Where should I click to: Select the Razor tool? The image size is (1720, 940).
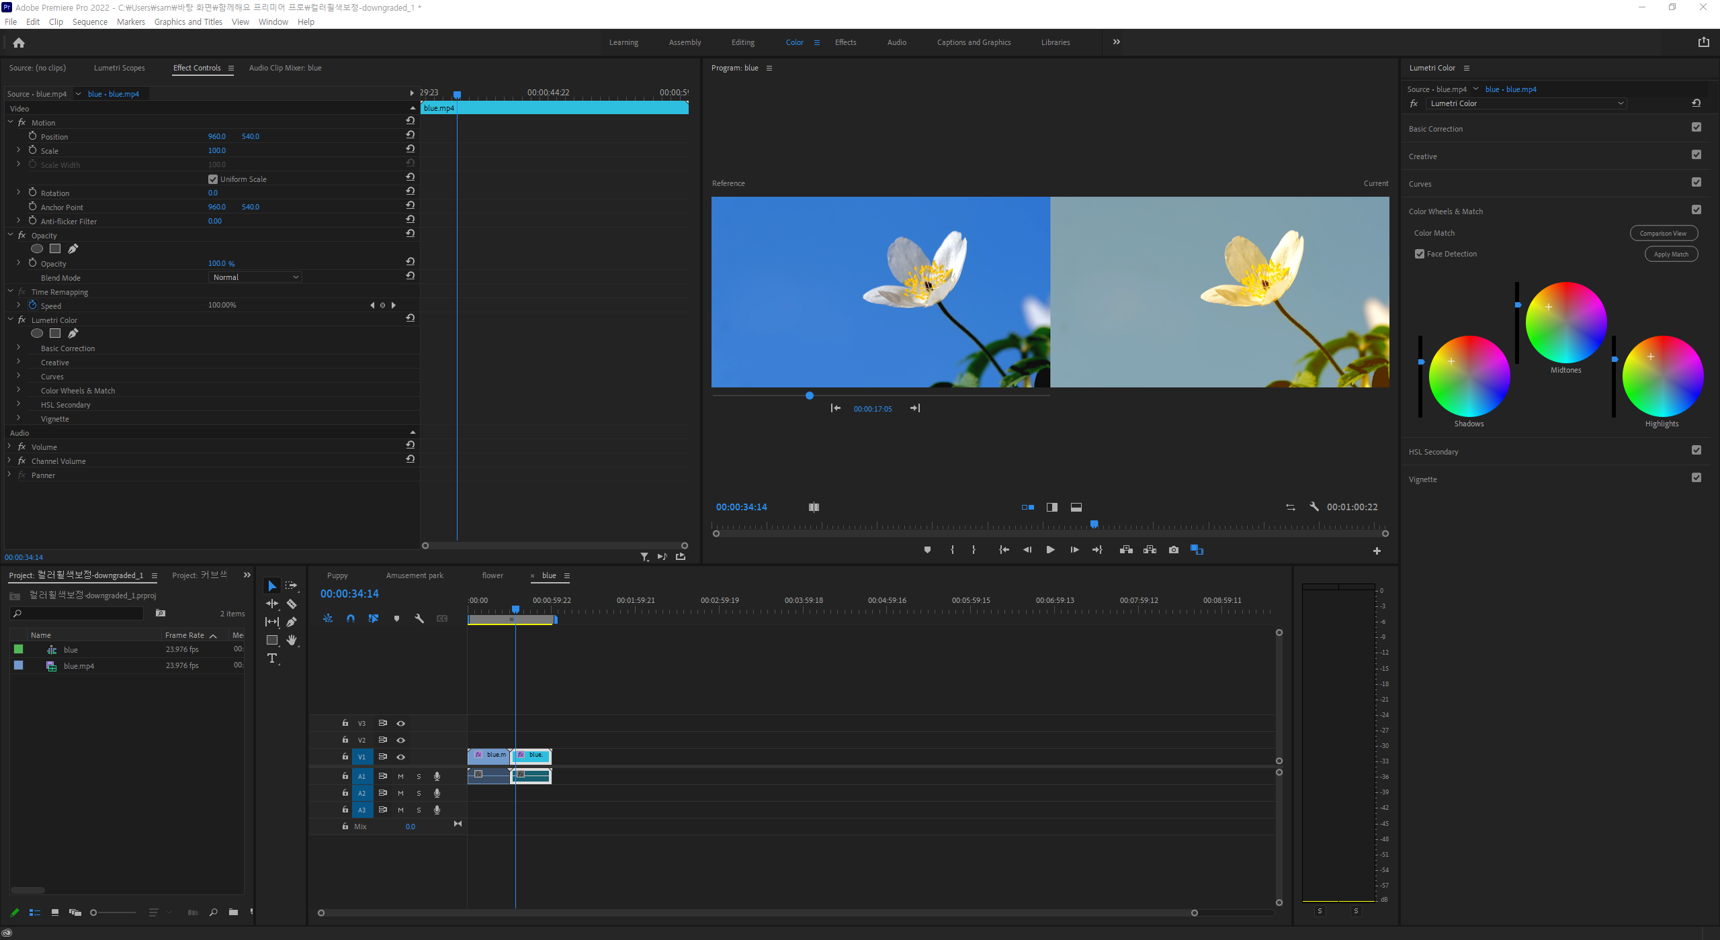292,604
